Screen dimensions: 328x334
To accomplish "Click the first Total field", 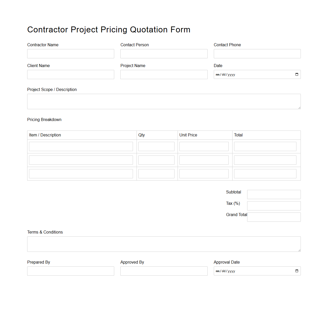I will (x=265, y=146).
